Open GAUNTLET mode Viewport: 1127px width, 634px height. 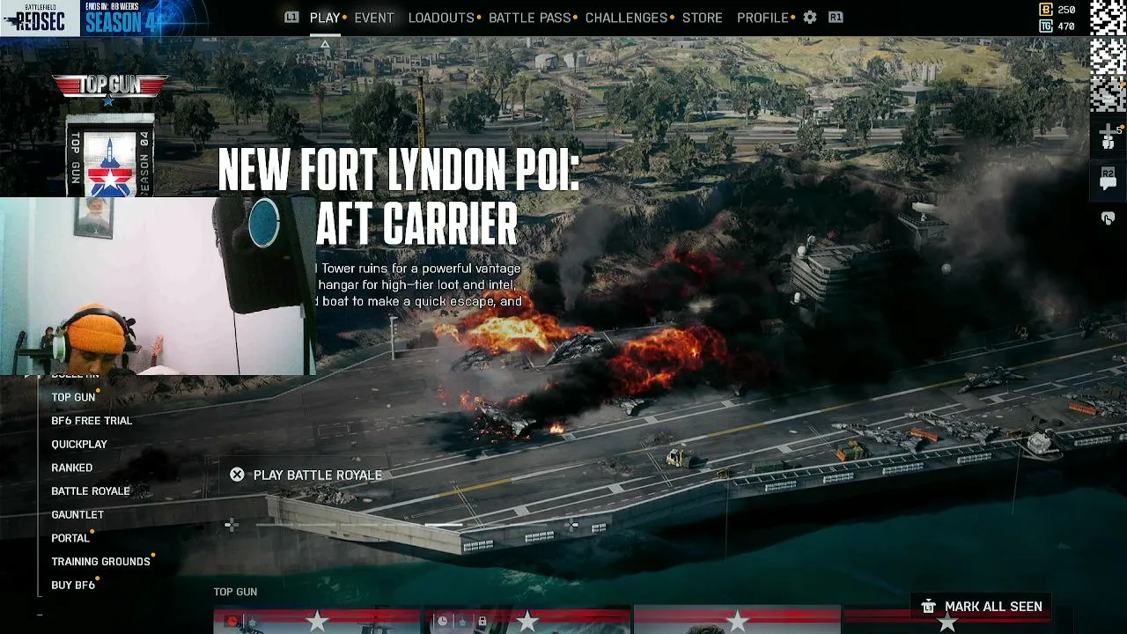coord(77,514)
